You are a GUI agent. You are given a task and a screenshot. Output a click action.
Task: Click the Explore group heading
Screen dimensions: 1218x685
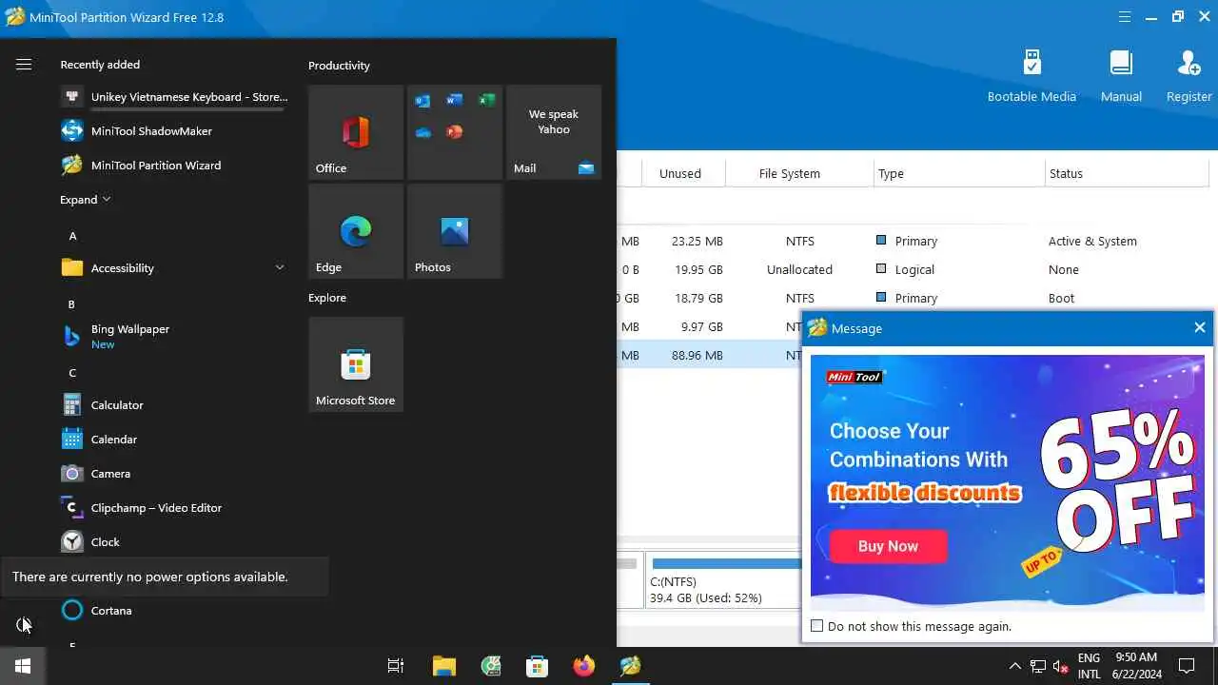pyautogui.click(x=327, y=298)
